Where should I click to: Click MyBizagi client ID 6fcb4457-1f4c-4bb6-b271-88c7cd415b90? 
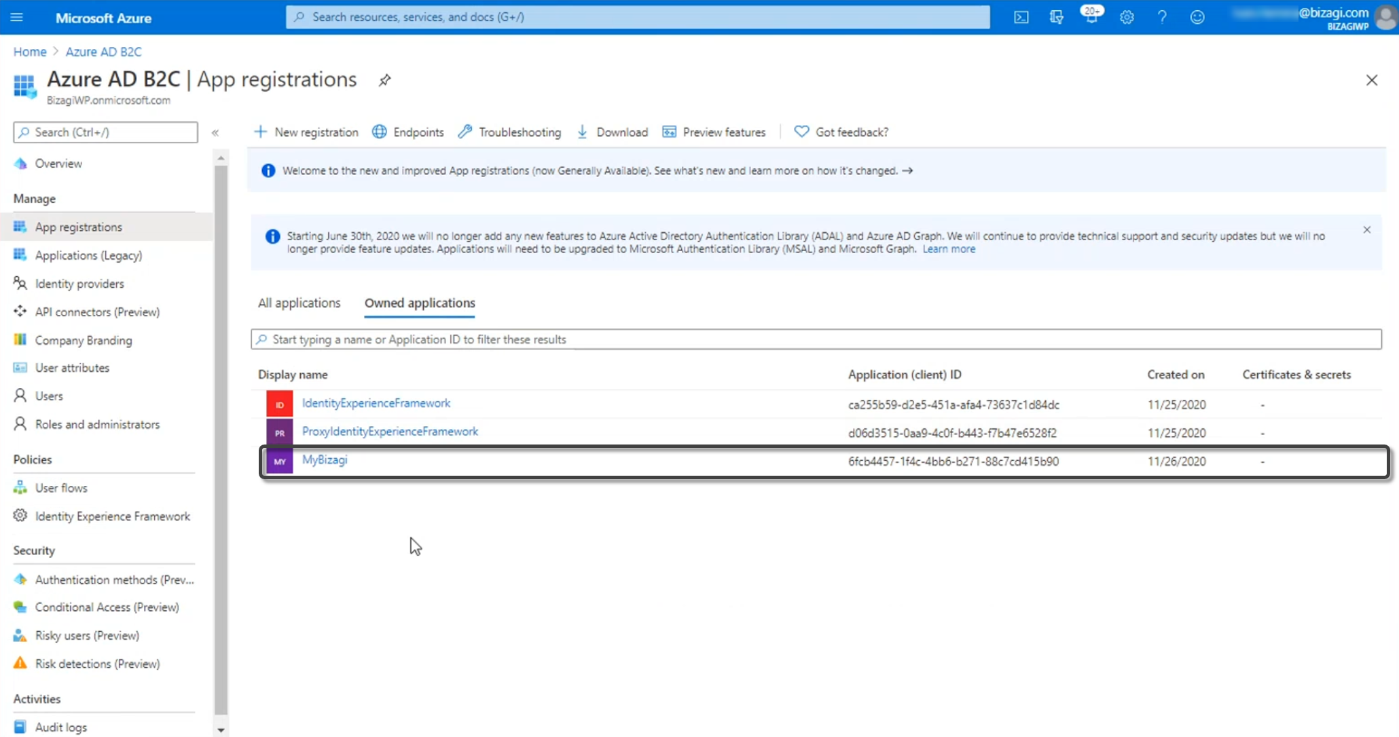[953, 461]
